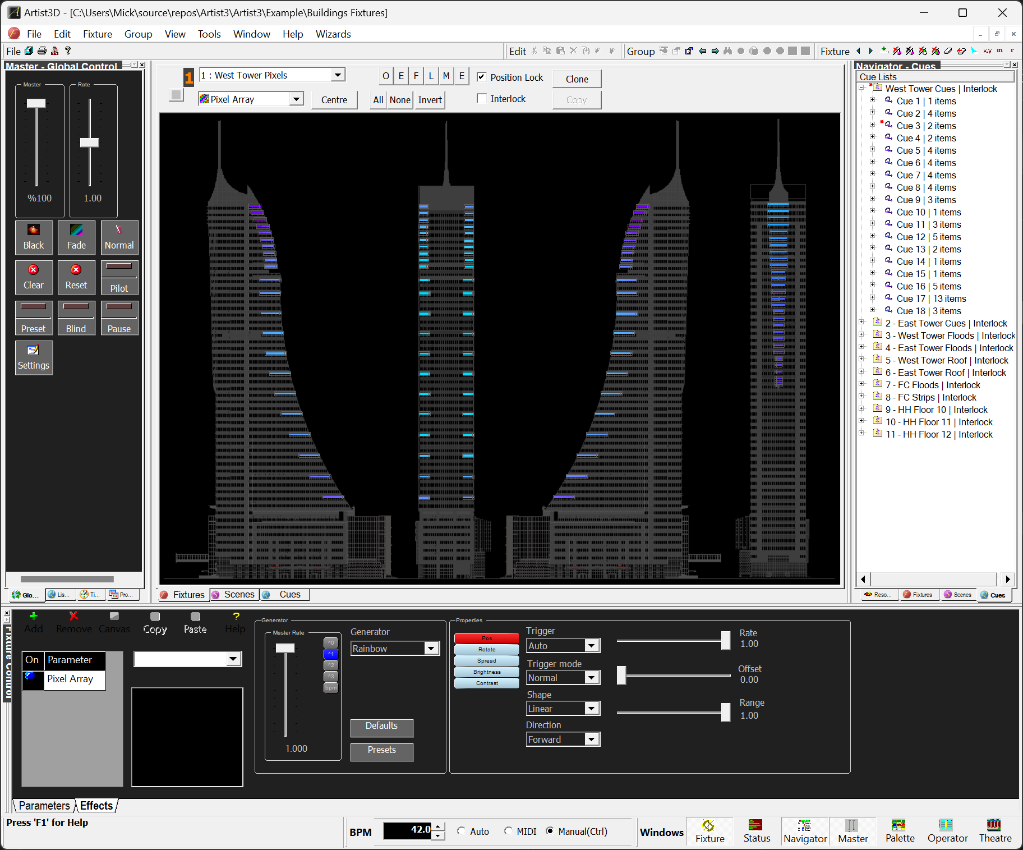Click the green Add parameter icon
The width and height of the screenshot is (1023, 850).
click(34, 617)
